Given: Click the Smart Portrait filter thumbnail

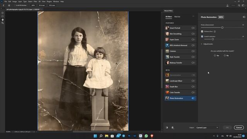Looking at the screenshot, I should tap(167, 28).
